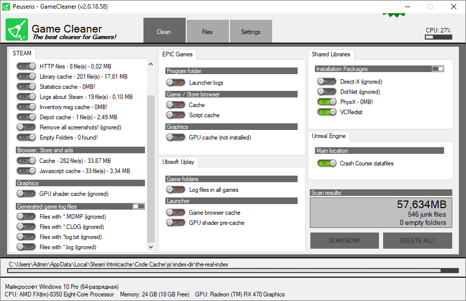
Task: Enable GPU shader cache (ignored) switch
Action: (x=26, y=194)
